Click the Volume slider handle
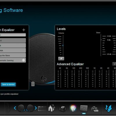Viewport: 116px width, 116px height. (63, 45)
